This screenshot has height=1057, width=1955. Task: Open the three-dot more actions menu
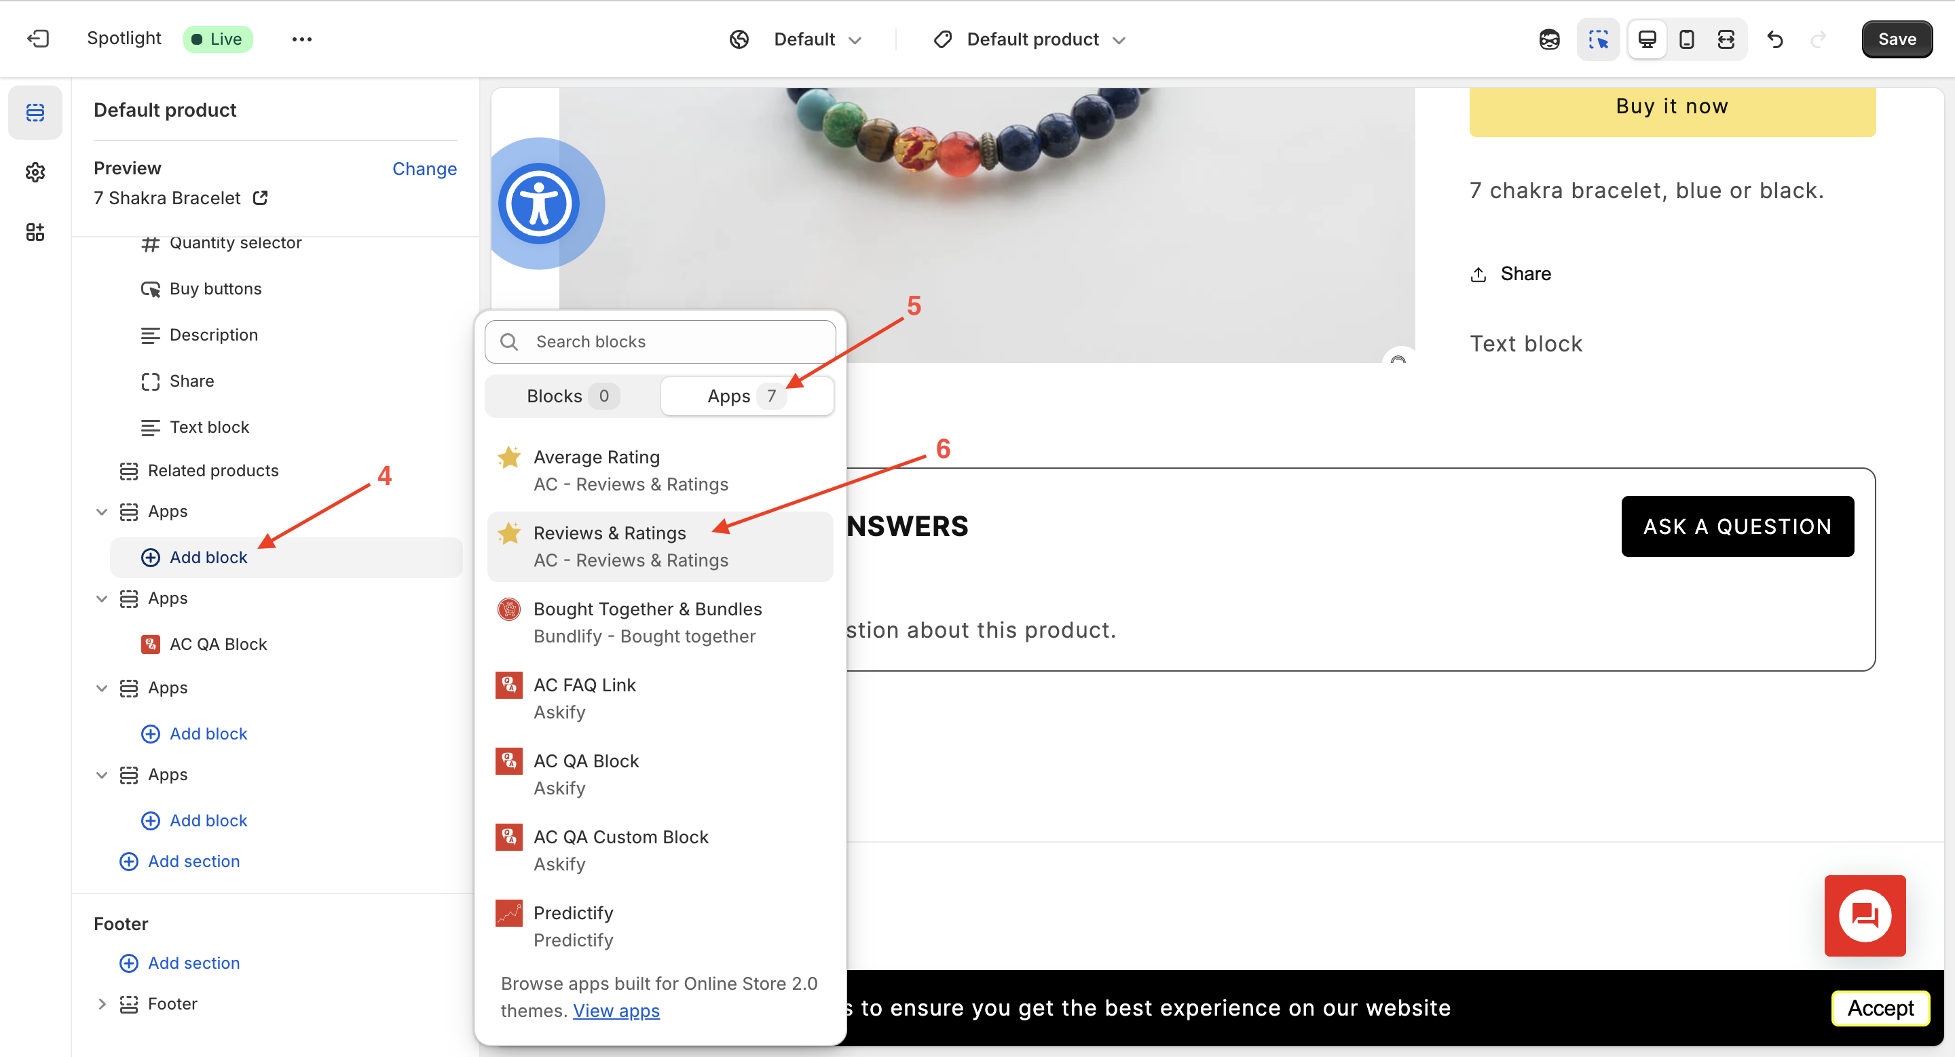coord(302,39)
